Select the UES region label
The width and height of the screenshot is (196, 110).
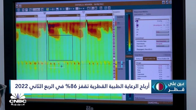pos(119,23)
